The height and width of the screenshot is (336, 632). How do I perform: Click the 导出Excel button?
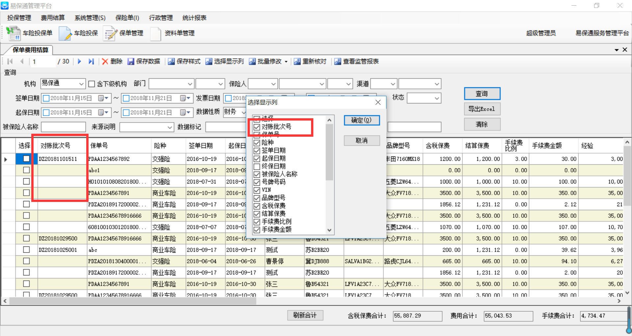482,109
